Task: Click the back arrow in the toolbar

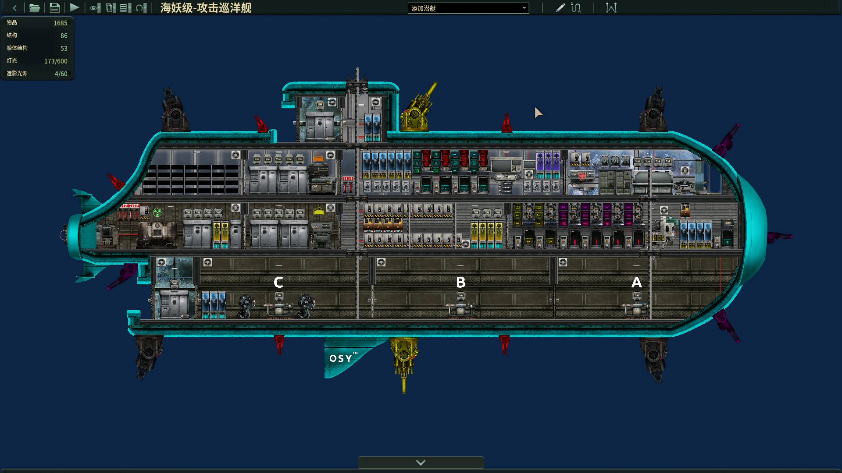Action: point(14,8)
